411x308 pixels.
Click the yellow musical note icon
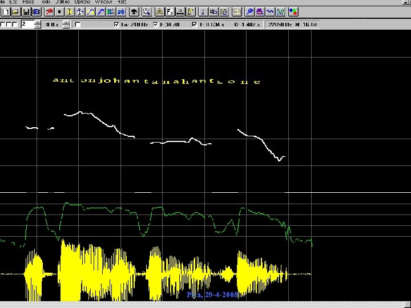191,12
